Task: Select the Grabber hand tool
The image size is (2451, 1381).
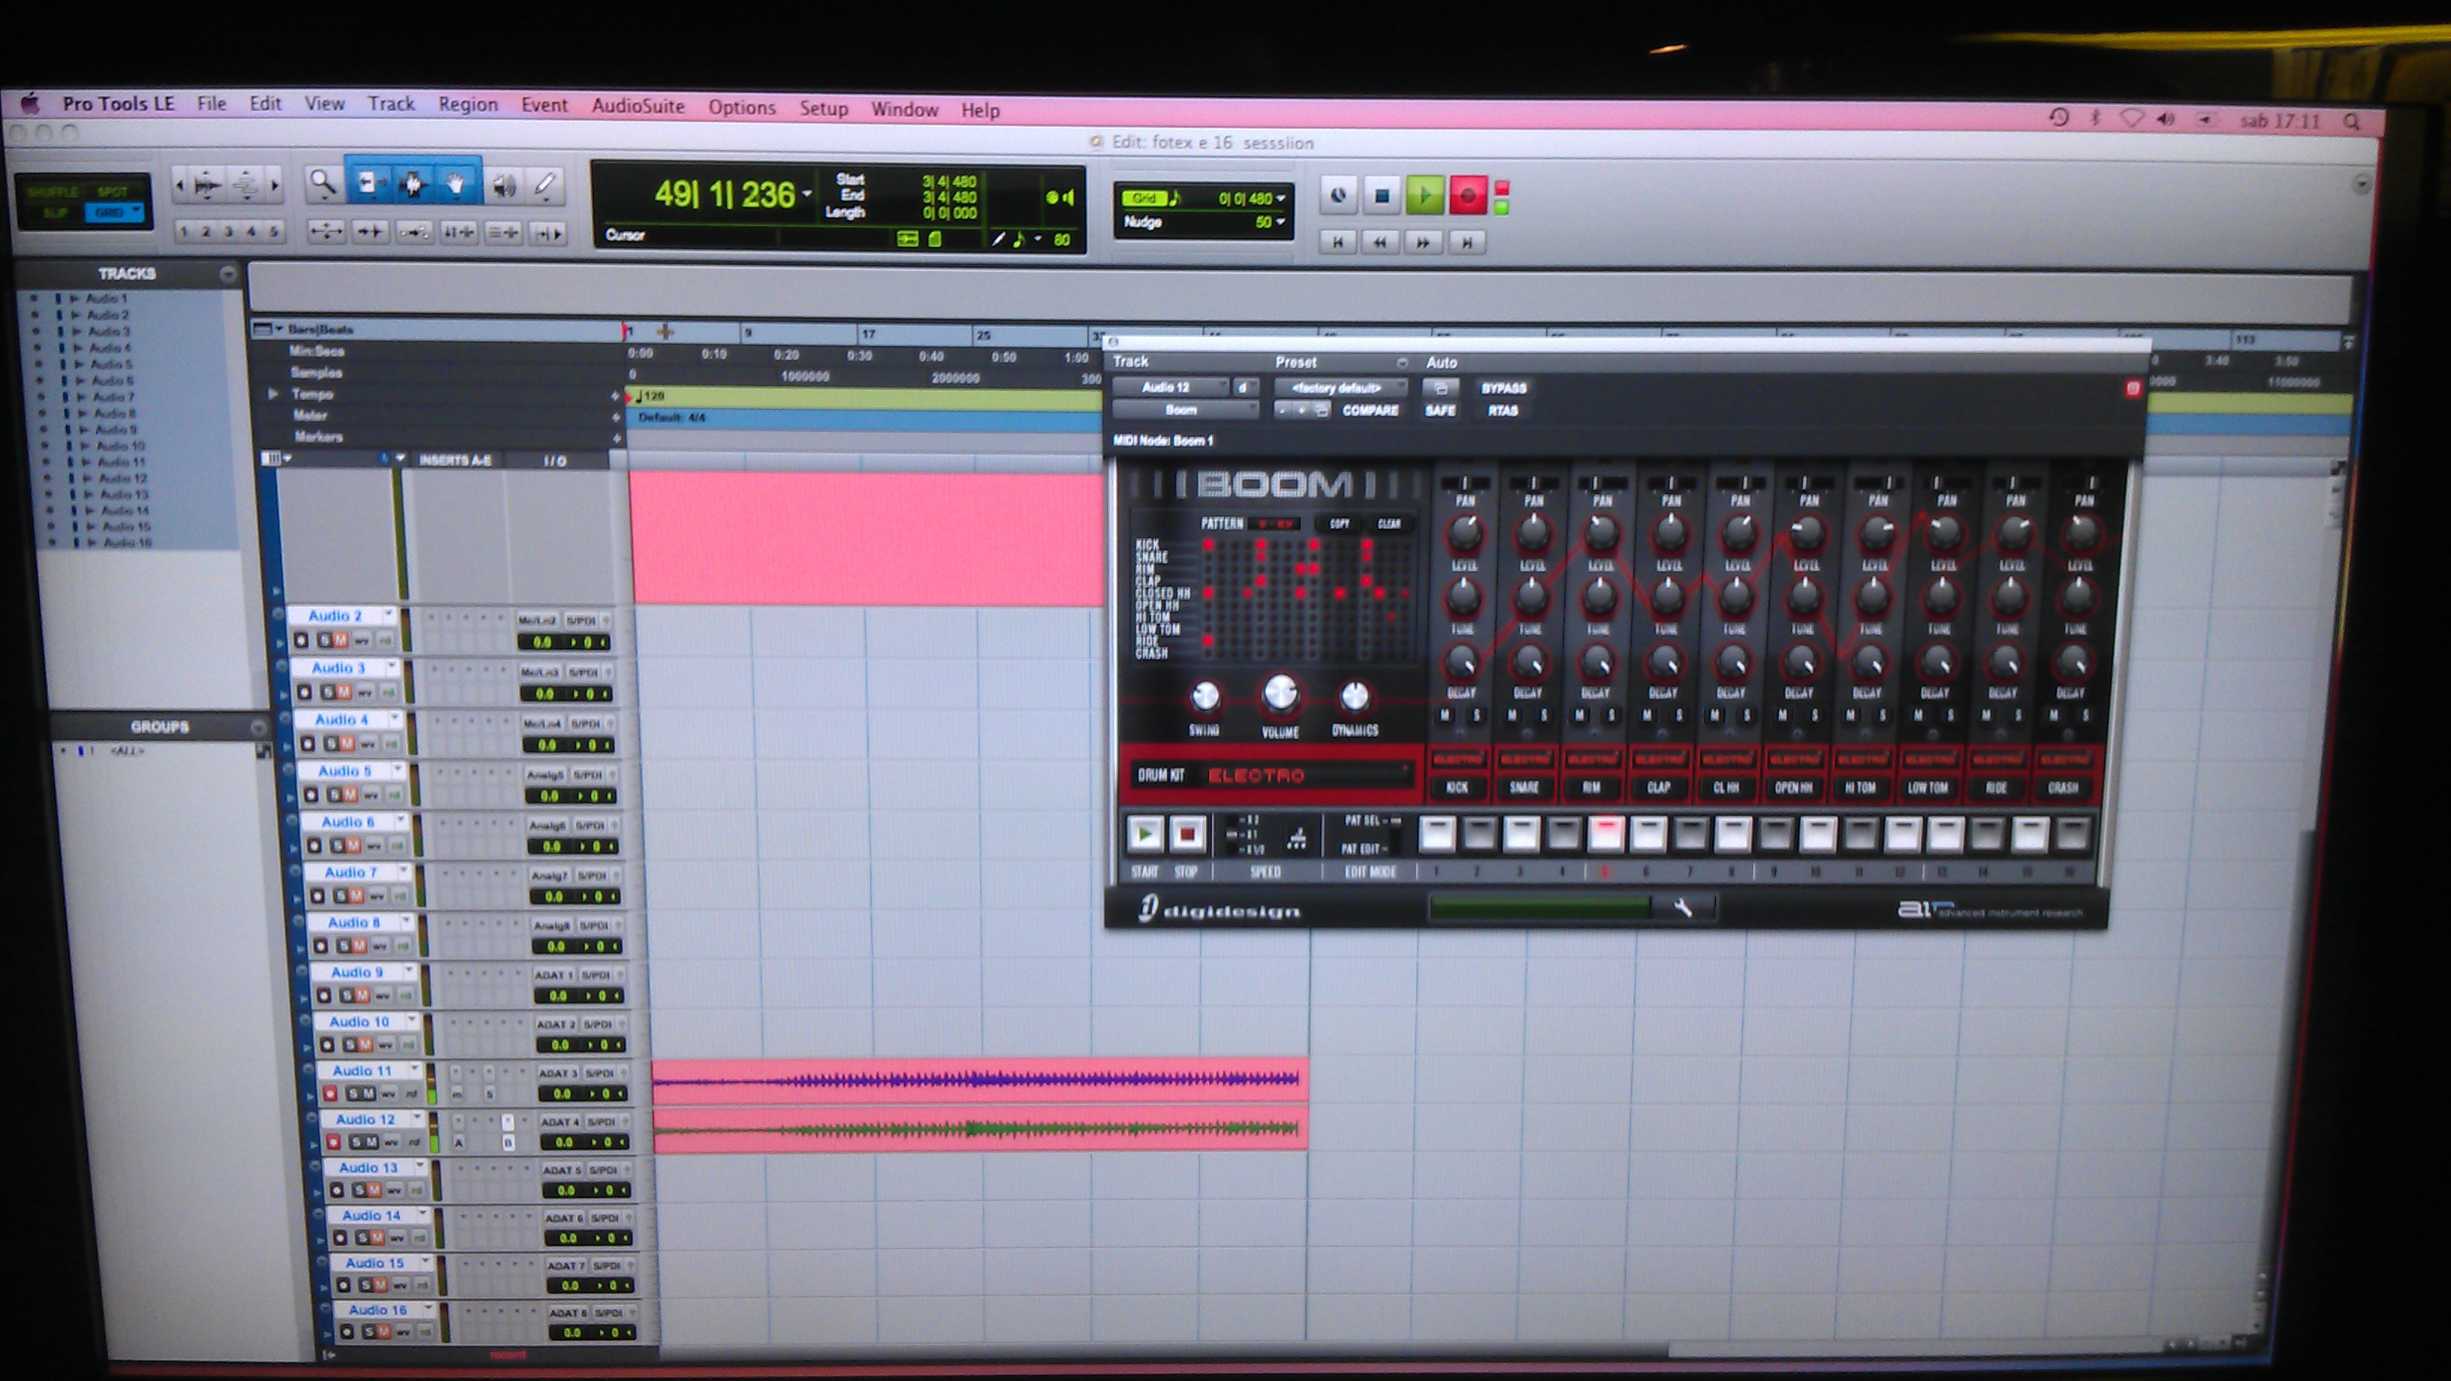Action: tap(457, 184)
